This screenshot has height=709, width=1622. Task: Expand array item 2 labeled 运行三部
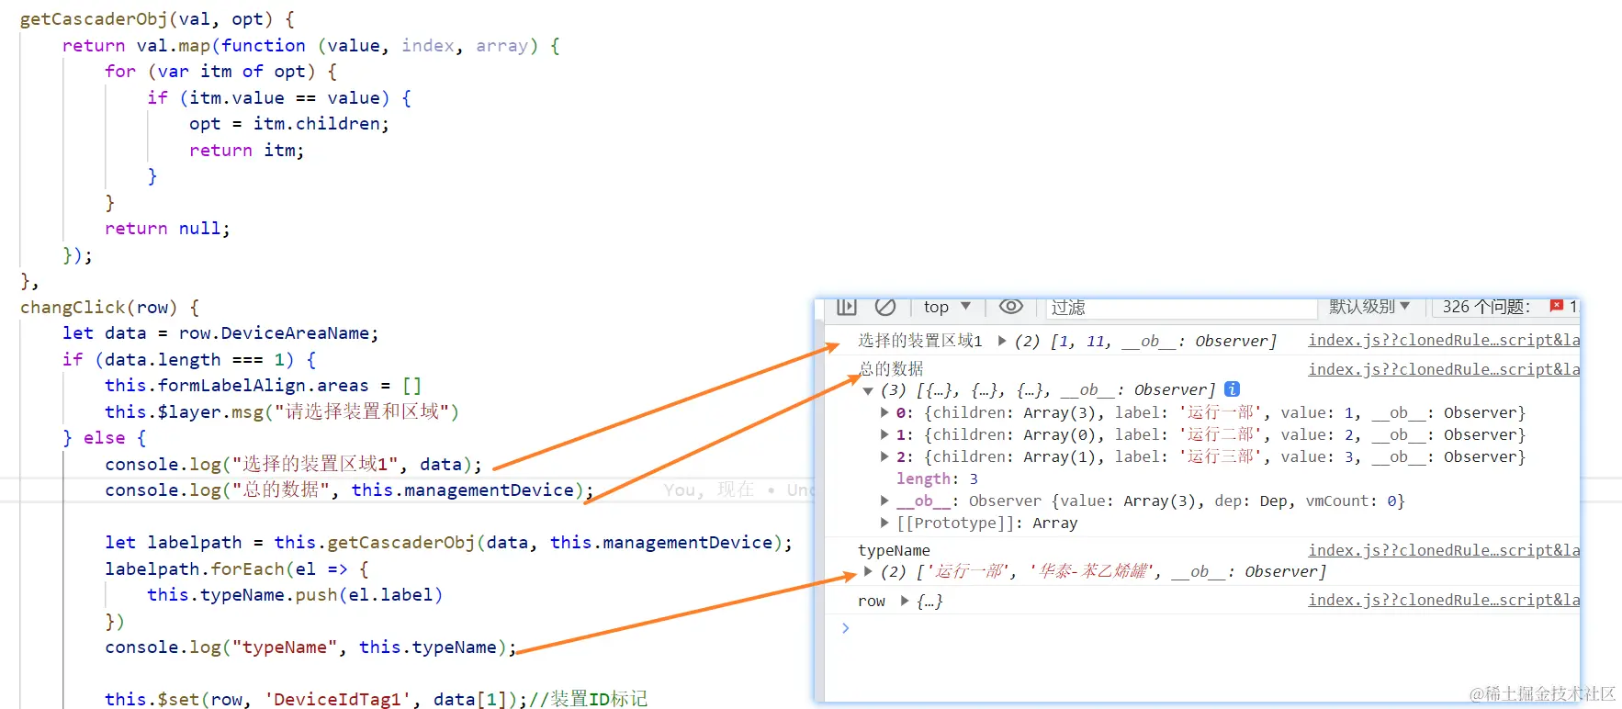tap(884, 456)
